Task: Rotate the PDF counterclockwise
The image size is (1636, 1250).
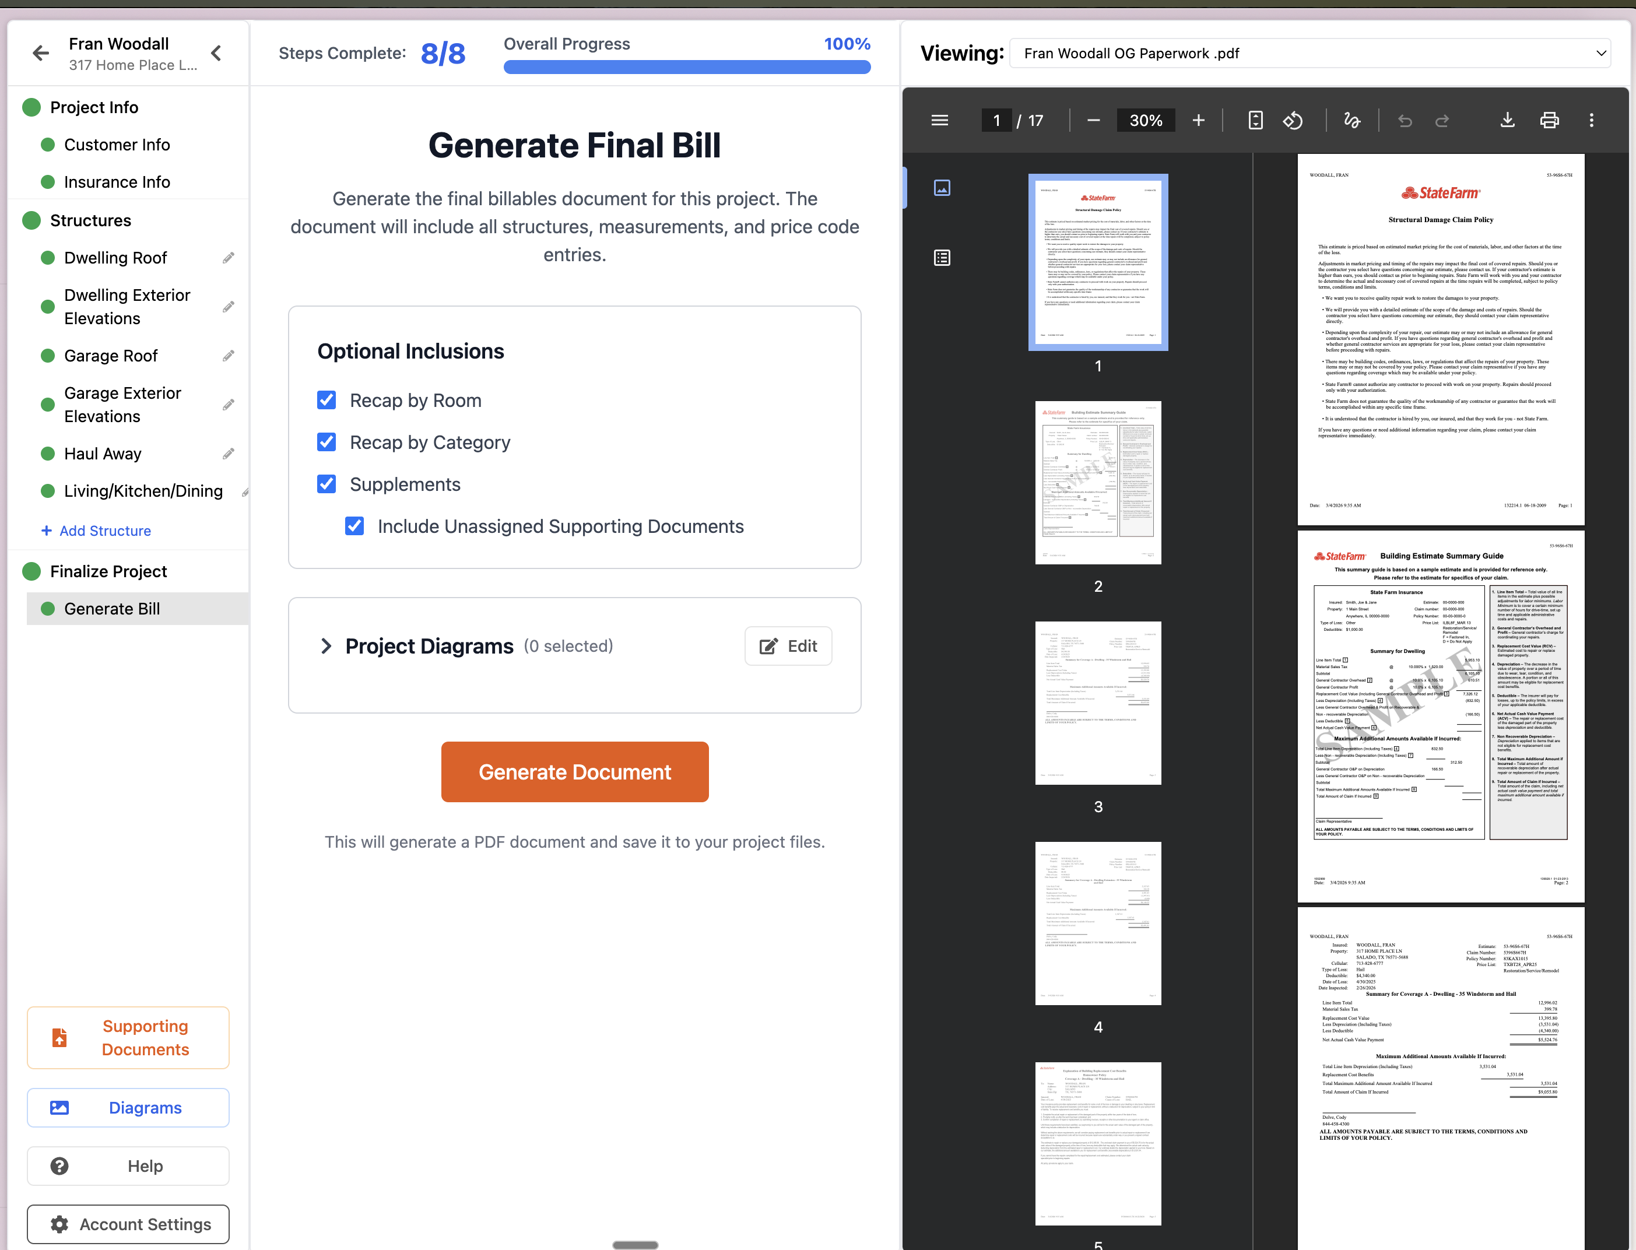Action: (x=1292, y=121)
